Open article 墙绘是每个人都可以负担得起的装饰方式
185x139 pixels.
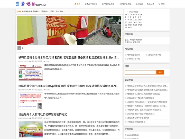(x=43, y=114)
